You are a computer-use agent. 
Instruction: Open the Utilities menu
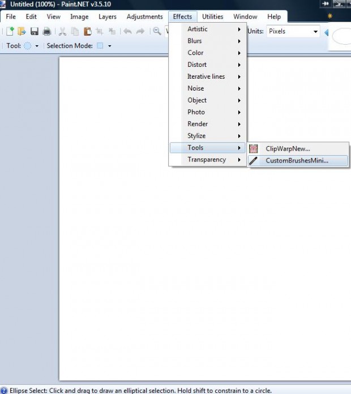click(x=212, y=16)
